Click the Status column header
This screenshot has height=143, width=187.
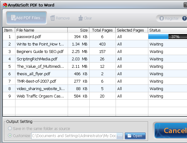coord(168,30)
